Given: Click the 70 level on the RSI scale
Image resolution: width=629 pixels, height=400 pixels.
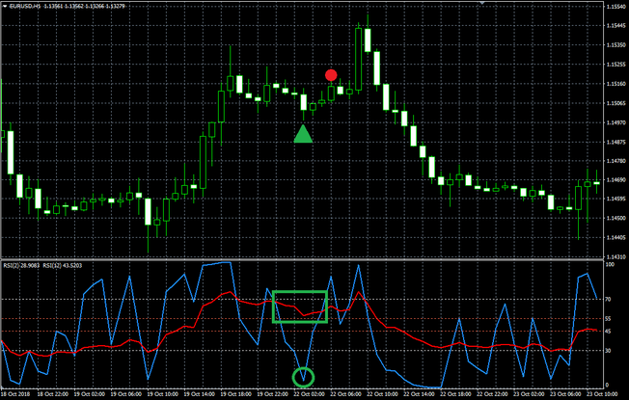Looking at the screenshot, I should (608, 300).
